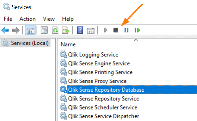Click gear icon beside Services (Local)
This screenshot has width=197, height=121.
pos(5,43)
